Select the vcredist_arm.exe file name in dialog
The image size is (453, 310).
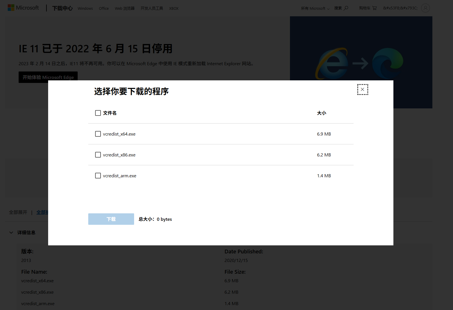(x=120, y=176)
